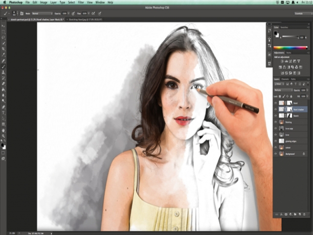
Task: Open the Image menu
Action: (x=44, y=2)
